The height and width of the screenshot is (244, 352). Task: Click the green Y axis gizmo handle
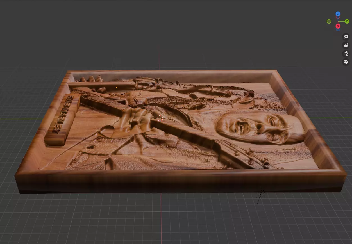[347, 21]
